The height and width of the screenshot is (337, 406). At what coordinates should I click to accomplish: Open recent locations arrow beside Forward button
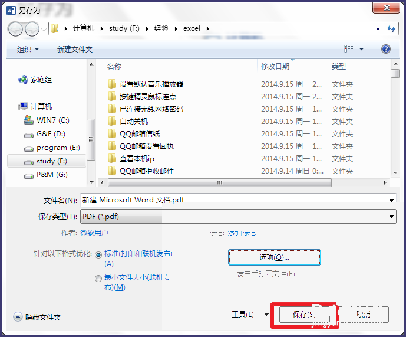point(44,30)
